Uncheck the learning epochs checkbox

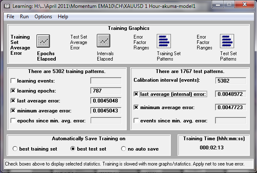(x=13, y=90)
